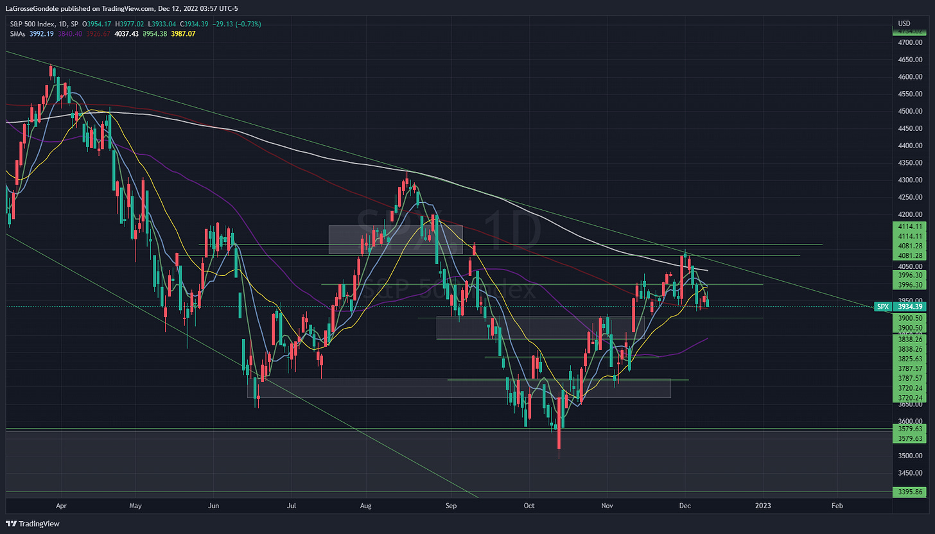Click the SPX symbol tag on the price axis
The image size is (935, 534).
pyautogui.click(x=884, y=307)
